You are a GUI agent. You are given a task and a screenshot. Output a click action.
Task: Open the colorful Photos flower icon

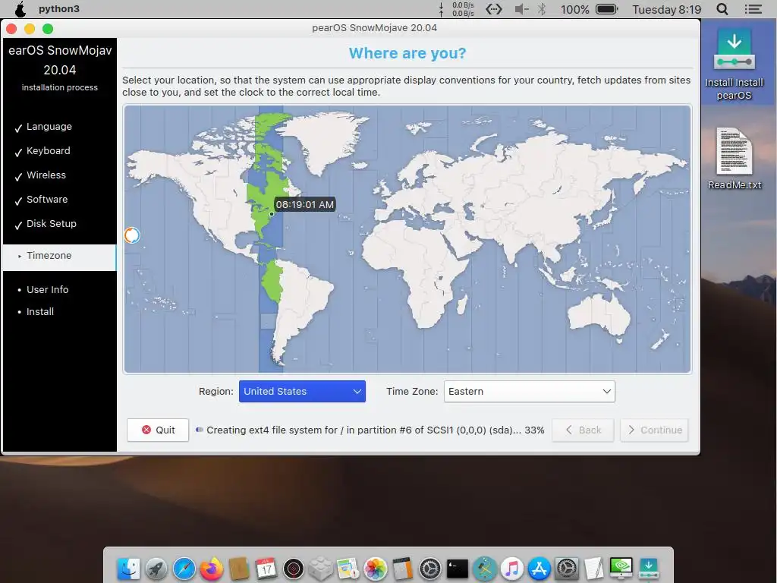point(375,569)
